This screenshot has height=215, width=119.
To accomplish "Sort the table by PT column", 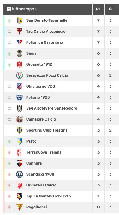I will (x=98, y=9).
